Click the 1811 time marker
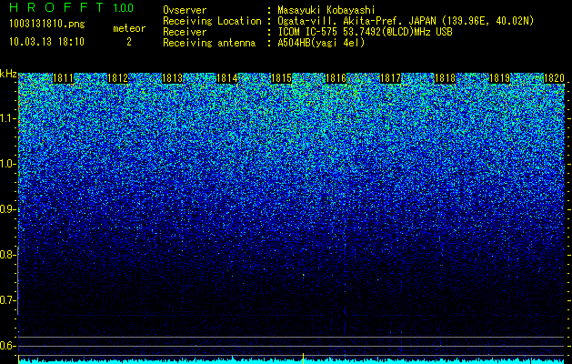Screen dimensions: 572x364 point(63,78)
